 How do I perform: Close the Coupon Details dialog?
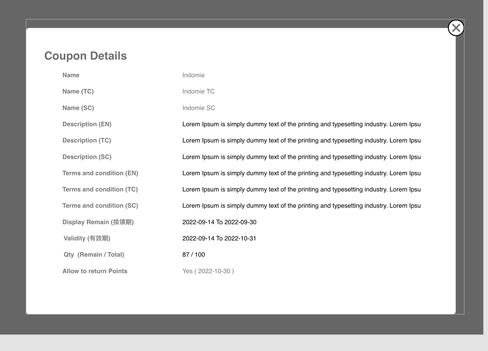[456, 28]
